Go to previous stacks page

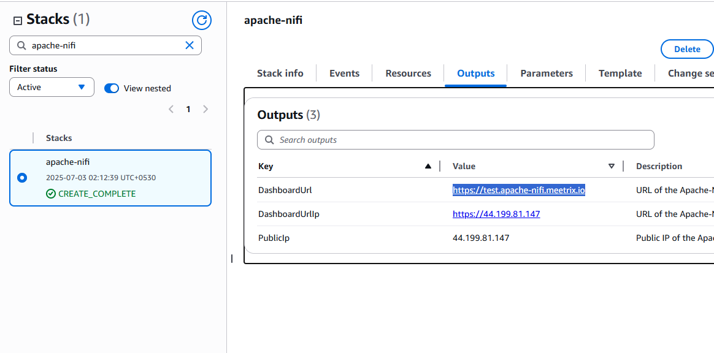pos(171,109)
